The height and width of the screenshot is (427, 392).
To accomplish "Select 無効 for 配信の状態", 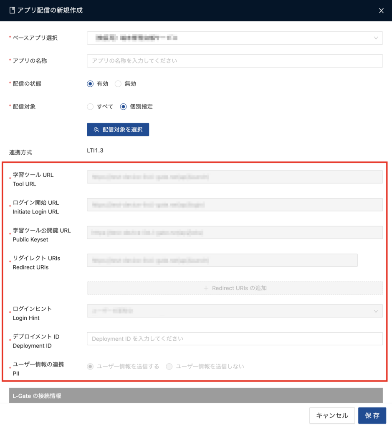I will coord(118,84).
